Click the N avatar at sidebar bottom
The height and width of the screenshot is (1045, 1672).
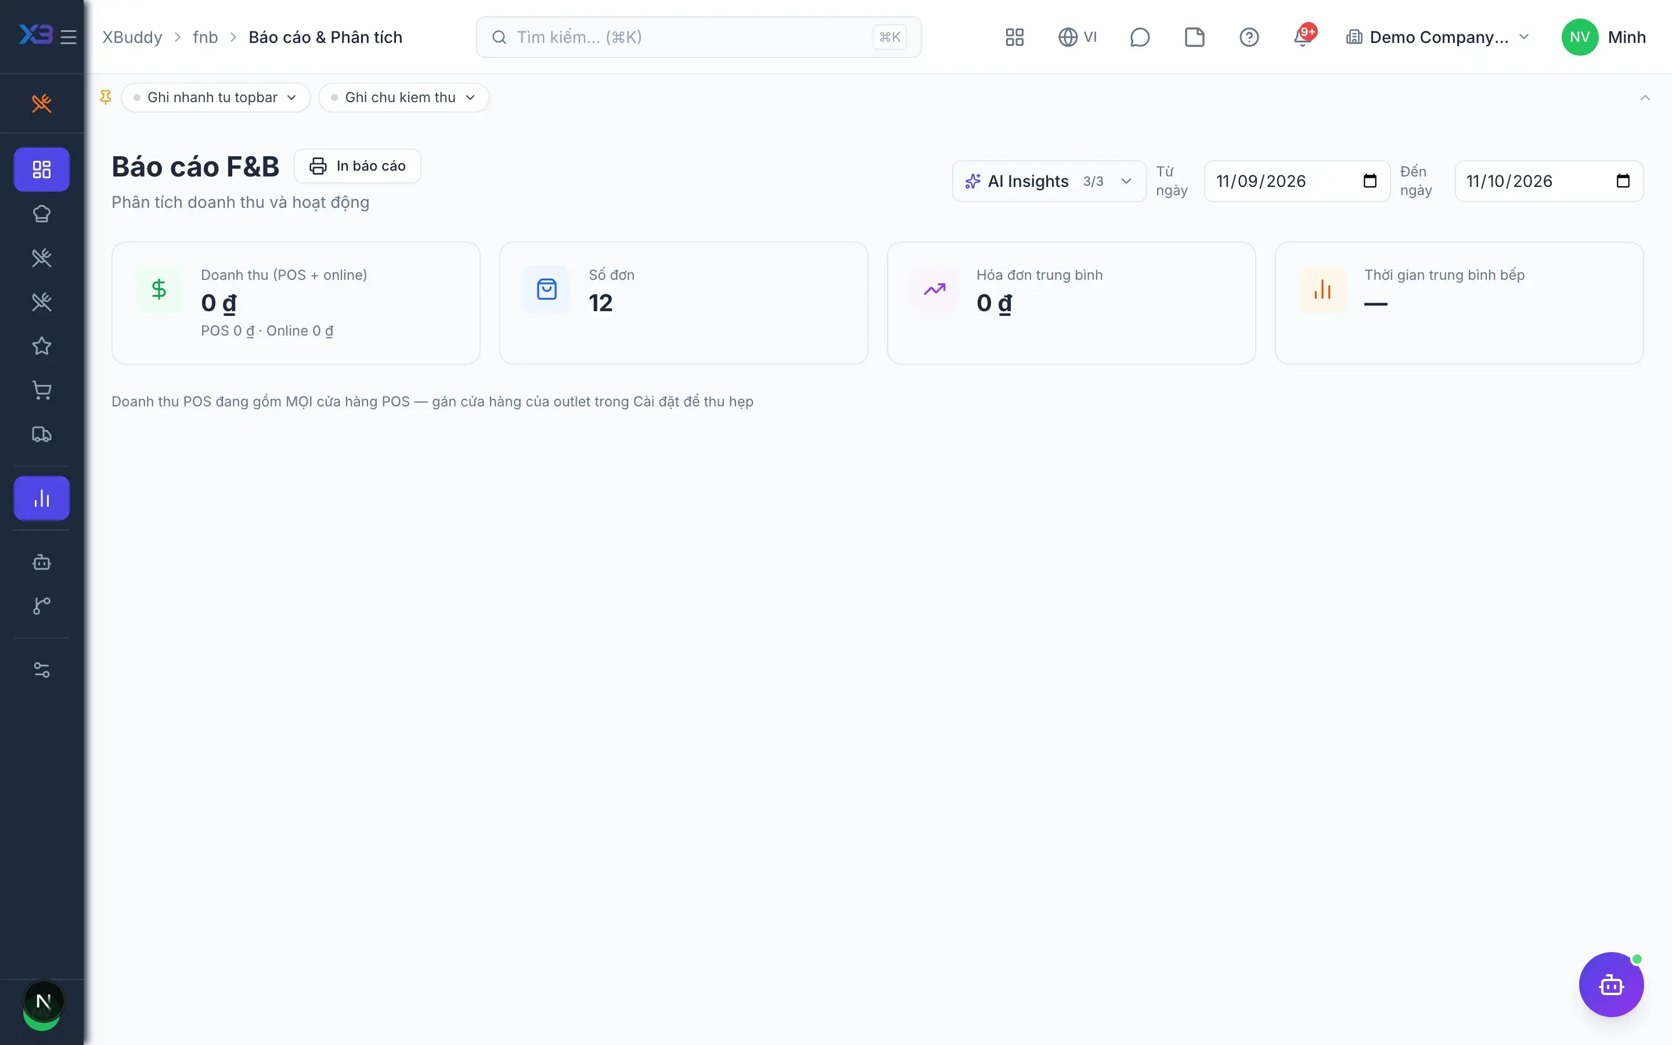tap(43, 1001)
